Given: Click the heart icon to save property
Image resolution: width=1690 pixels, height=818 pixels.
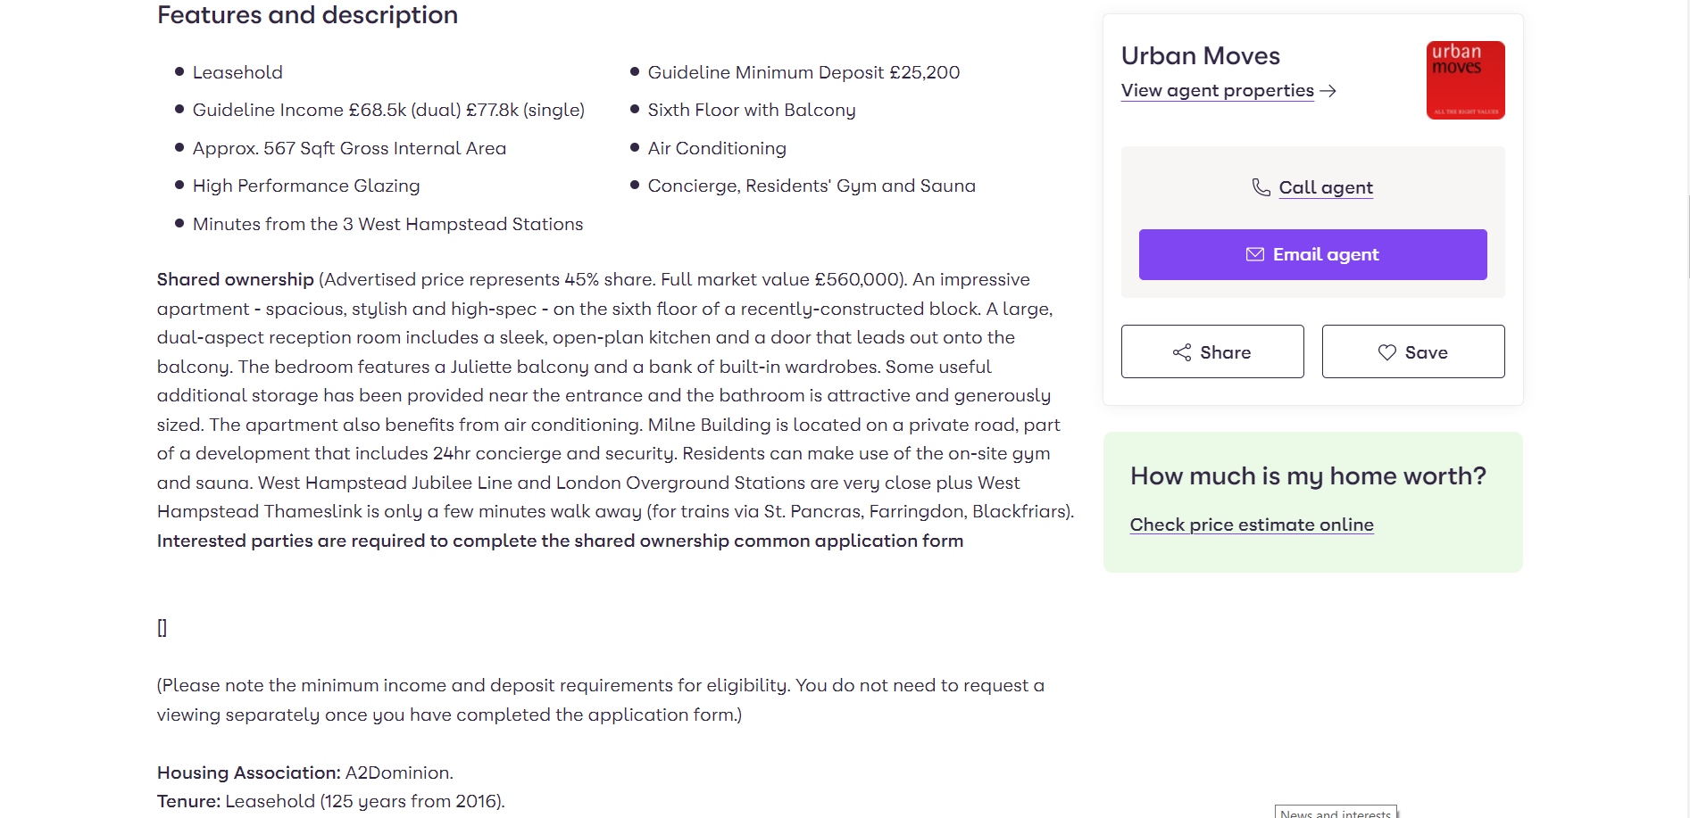Looking at the screenshot, I should click(1386, 352).
